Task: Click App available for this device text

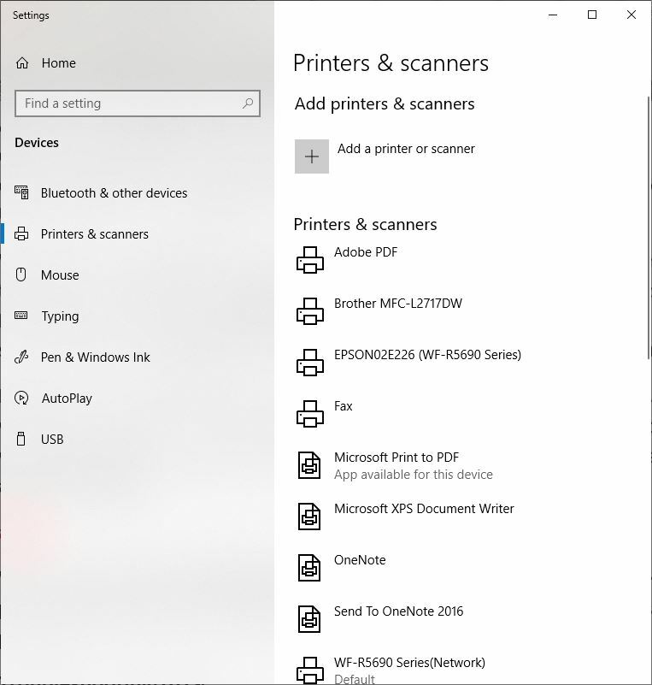Action: tap(414, 475)
